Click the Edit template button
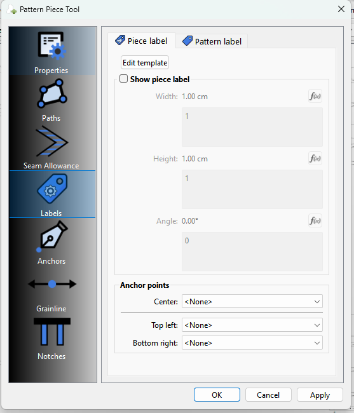This screenshot has height=413, width=354. tap(145, 63)
